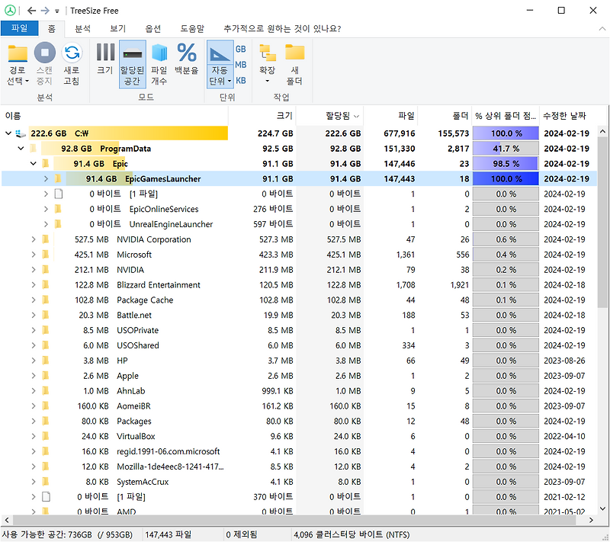Image resolution: width=610 pixels, height=542 pixels.
Task: Open the 파일 menu tab
Action: 20,28
